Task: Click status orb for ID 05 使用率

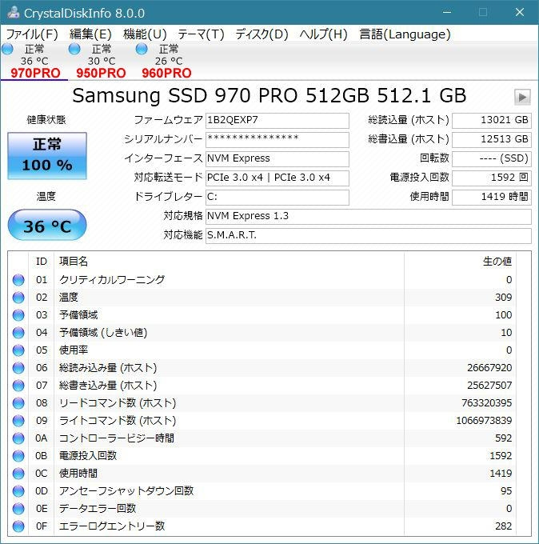Action: [18, 350]
